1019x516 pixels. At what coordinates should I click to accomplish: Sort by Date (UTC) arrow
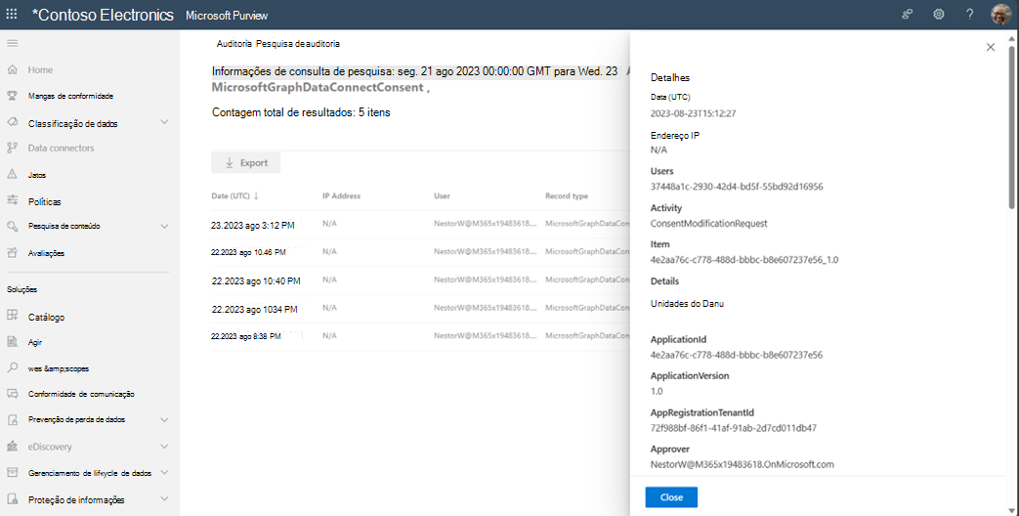(x=256, y=195)
